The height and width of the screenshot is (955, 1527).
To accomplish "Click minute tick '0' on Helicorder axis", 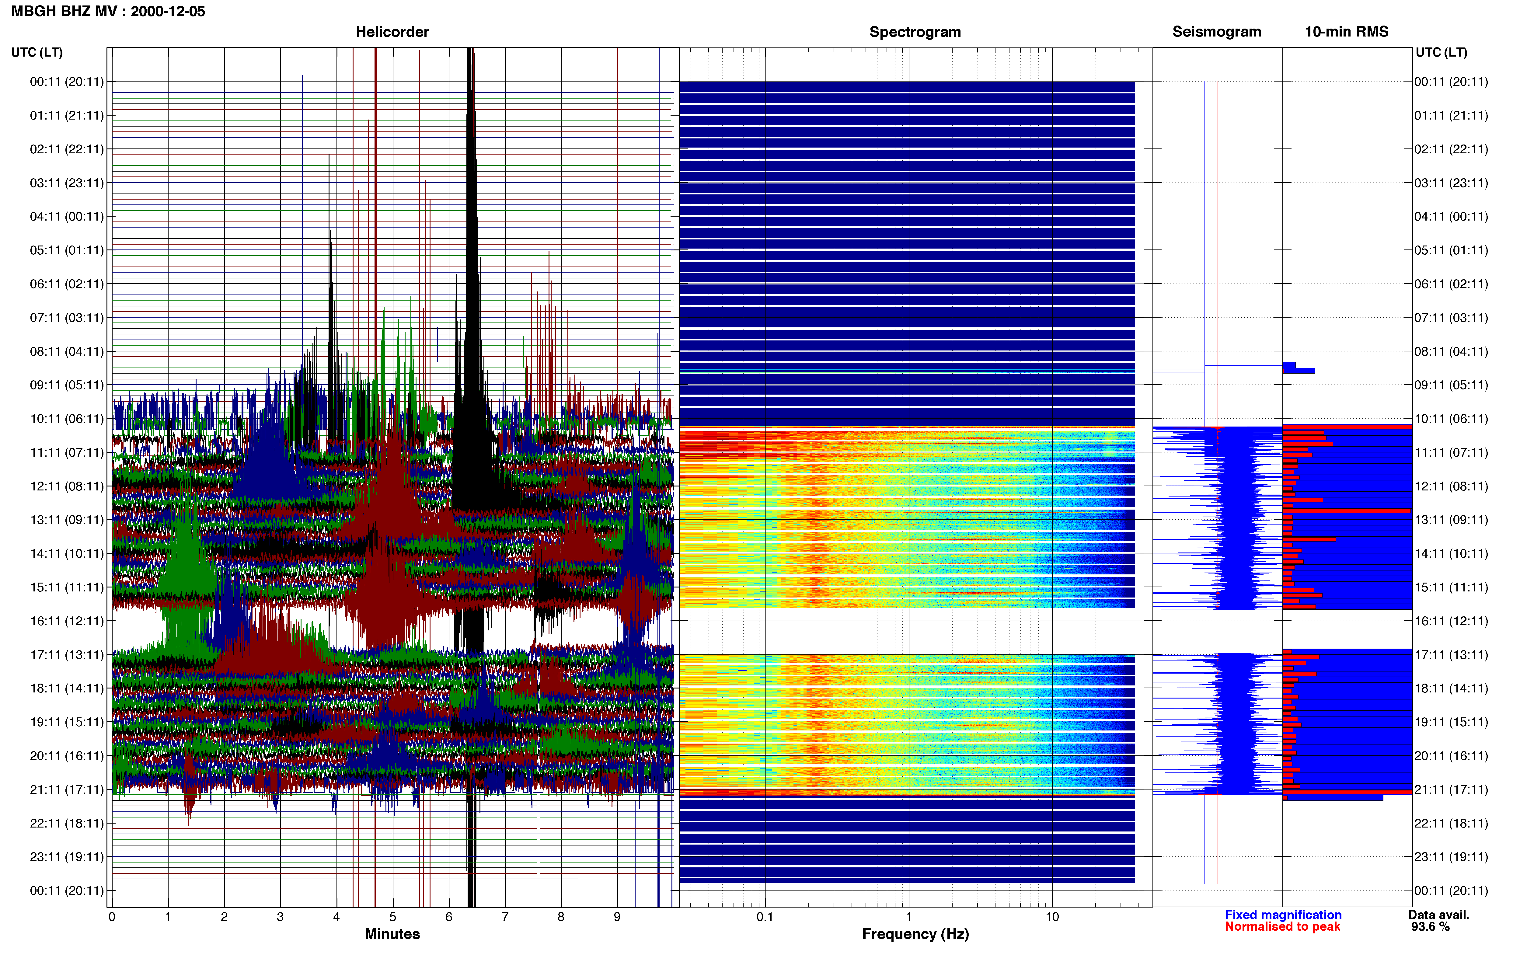I will point(112,917).
